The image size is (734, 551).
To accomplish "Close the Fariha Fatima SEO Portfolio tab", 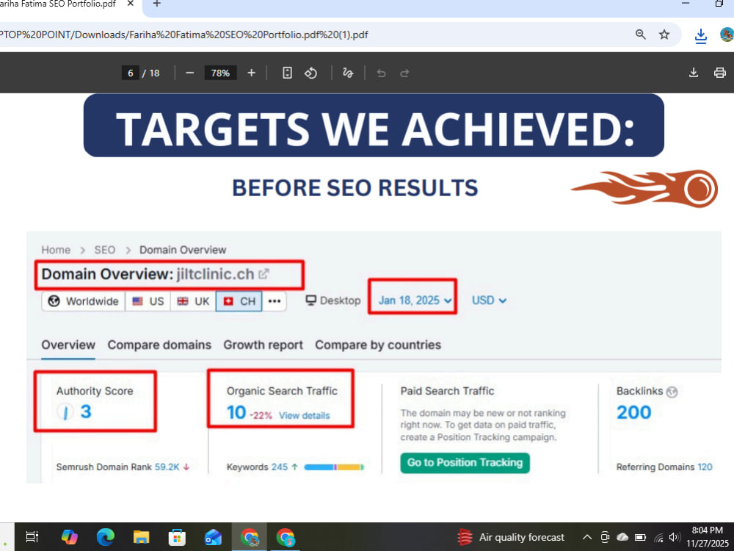I will point(131,4).
